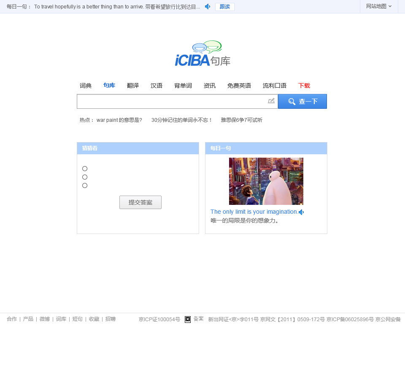This screenshot has height=368, width=405.
Task: Click 'The only limit is your imagination' link
Action: coord(254,212)
